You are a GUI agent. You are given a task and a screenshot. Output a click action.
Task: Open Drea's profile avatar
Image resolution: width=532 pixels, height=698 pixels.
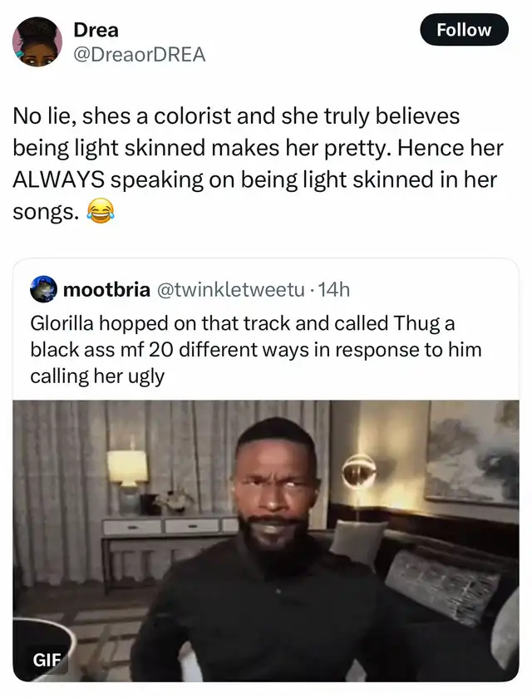(x=37, y=42)
